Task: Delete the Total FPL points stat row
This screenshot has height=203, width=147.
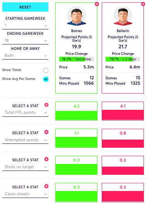Action: point(46,105)
